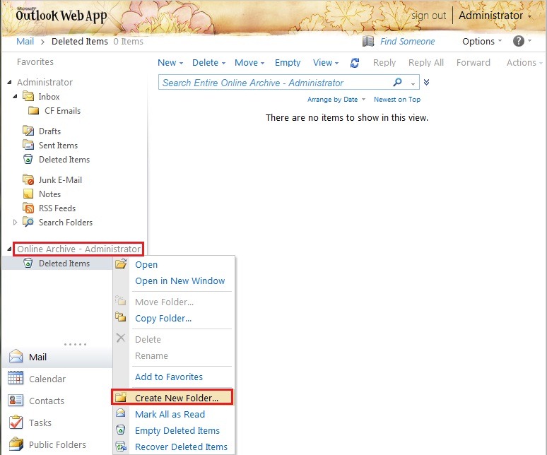Collapse the Online Archive - Administrator node
Viewport: 547px width, 455px height.
pyautogui.click(x=9, y=249)
